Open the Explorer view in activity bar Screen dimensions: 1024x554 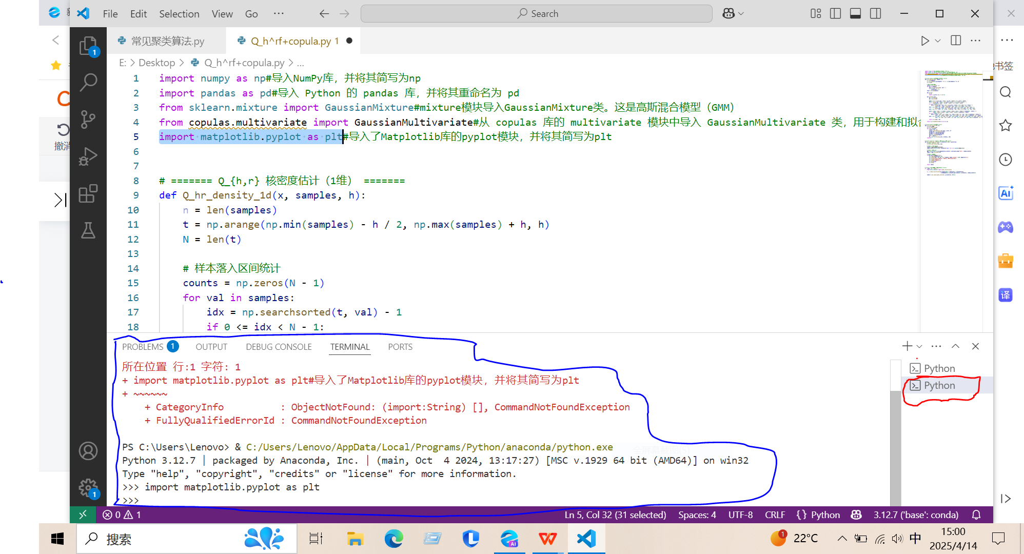pos(88,46)
